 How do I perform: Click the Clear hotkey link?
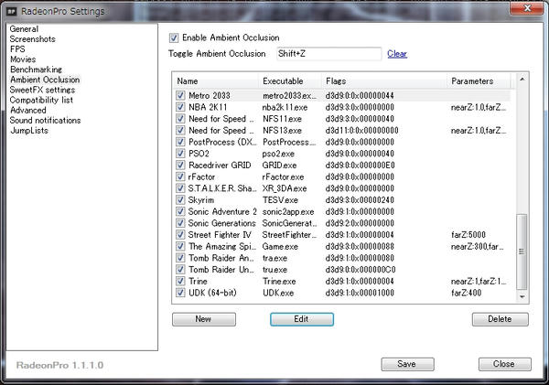397,54
